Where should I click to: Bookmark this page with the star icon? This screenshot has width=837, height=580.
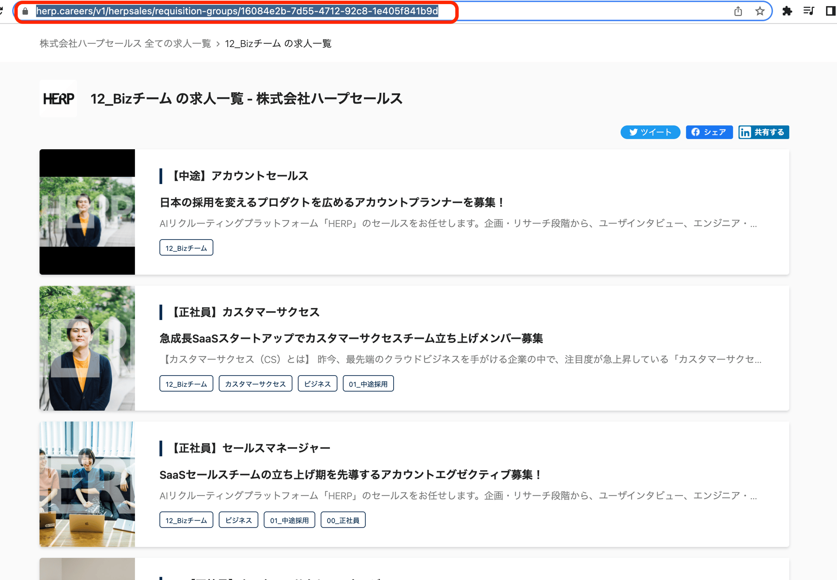pyautogui.click(x=760, y=11)
